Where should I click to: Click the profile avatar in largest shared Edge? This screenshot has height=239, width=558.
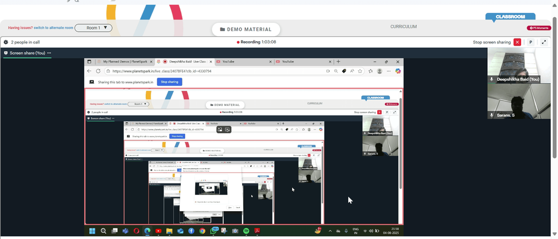point(379,71)
